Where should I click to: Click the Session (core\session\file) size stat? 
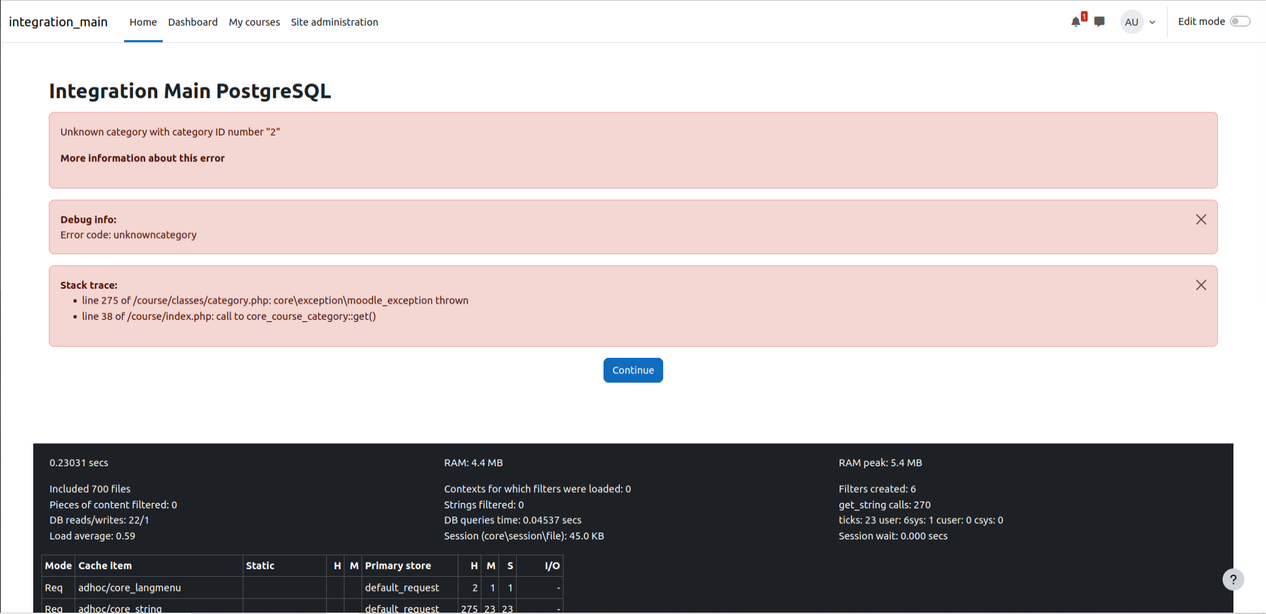[524, 536]
